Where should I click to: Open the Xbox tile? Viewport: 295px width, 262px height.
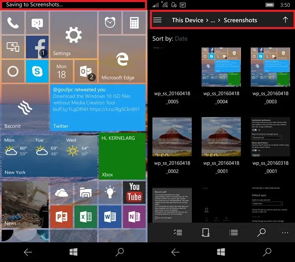122,156
